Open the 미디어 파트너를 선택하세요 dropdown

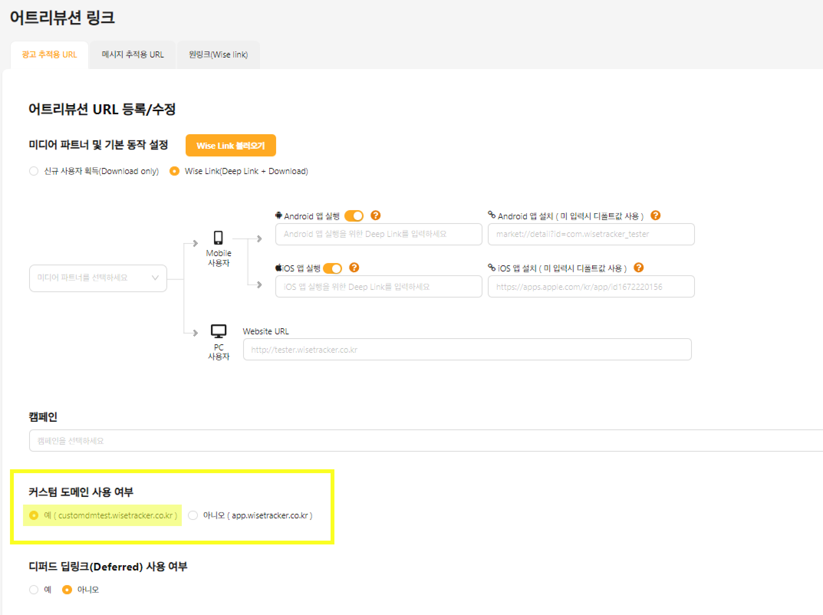(98, 278)
